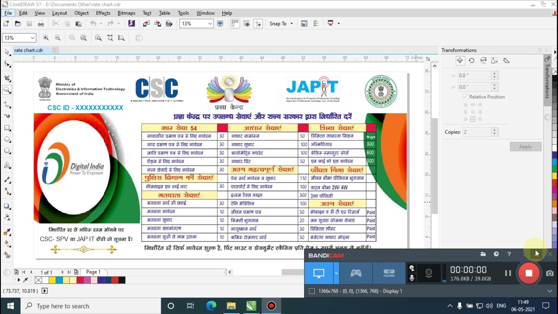558x314 pixels.
Task: Select Bandicam HDMI device recording mode
Action: point(389,273)
